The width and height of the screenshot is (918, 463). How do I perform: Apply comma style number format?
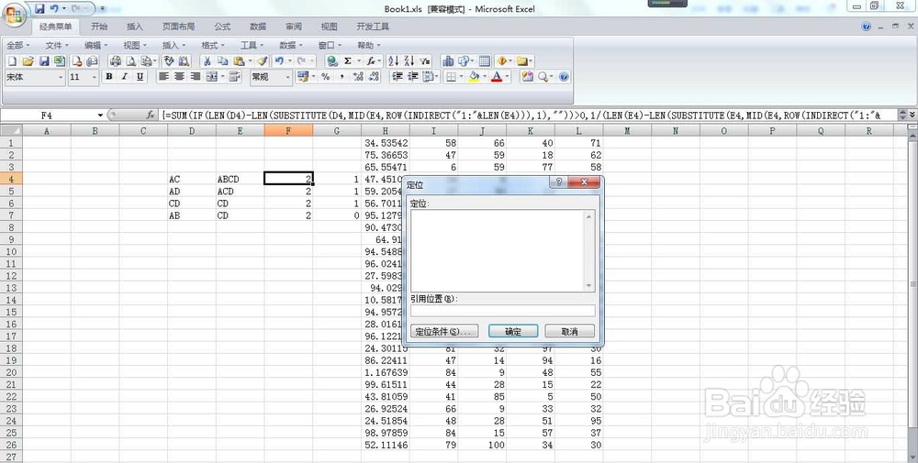click(341, 77)
